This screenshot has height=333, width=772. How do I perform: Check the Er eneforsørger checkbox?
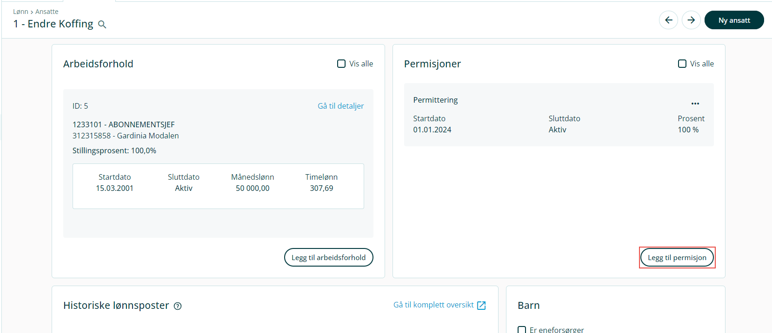tap(522, 330)
